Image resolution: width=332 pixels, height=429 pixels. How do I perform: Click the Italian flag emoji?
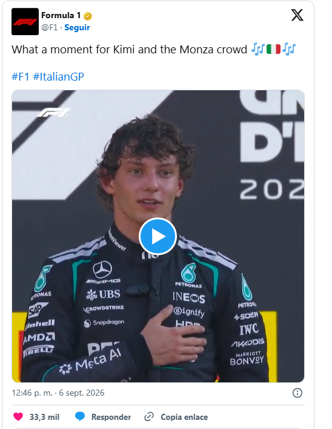(273, 50)
